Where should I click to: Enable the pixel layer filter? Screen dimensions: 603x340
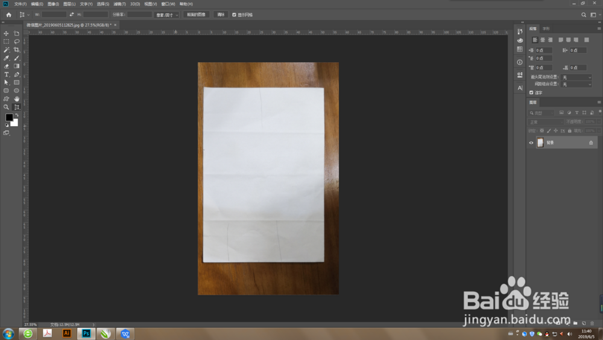tap(561, 112)
